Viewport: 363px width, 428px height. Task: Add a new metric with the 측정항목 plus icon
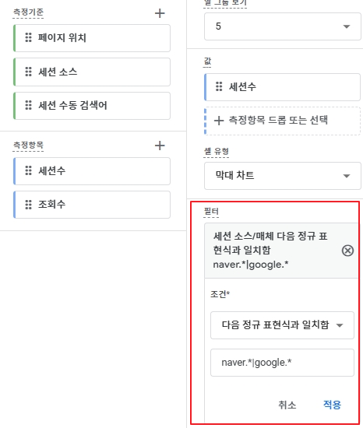[160, 146]
